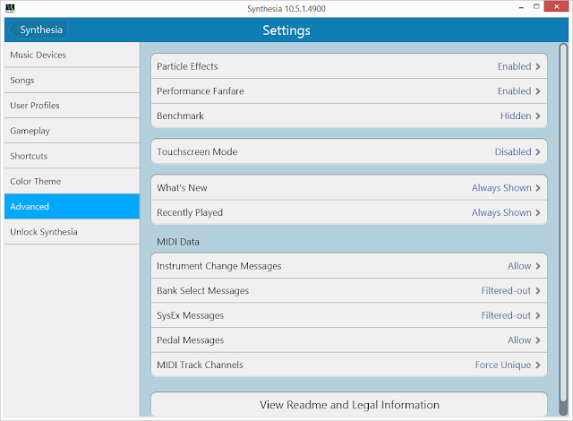573x421 pixels.
Task: Click the SysEx Messages label
Action: click(190, 315)
